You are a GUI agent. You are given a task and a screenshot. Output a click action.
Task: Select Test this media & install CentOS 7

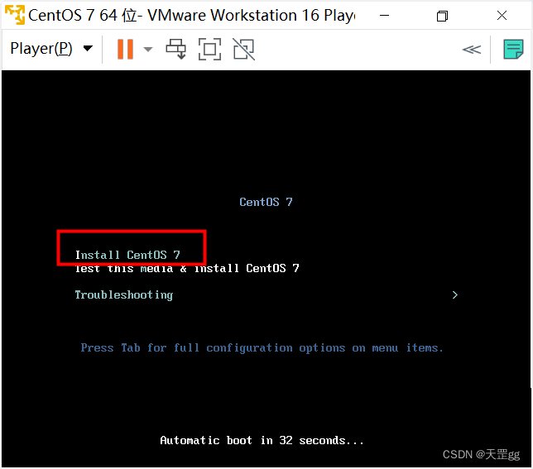point(187,268)
